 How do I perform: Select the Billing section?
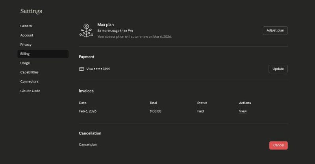coord(43,54)
